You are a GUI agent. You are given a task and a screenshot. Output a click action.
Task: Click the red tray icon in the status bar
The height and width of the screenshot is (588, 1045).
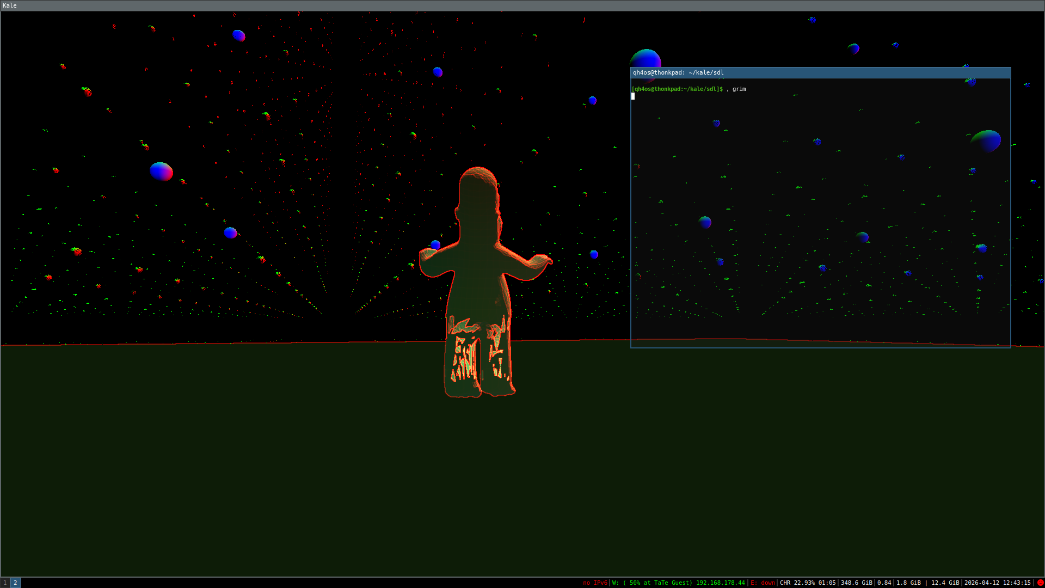[x=1040, y=583]
